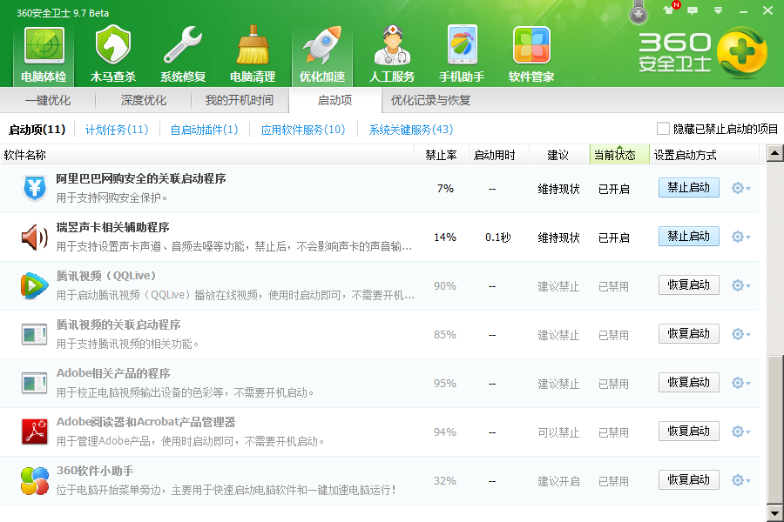Click 建议开启 in 360软件小助手 row
784x522 pixels.
(558, 481)
